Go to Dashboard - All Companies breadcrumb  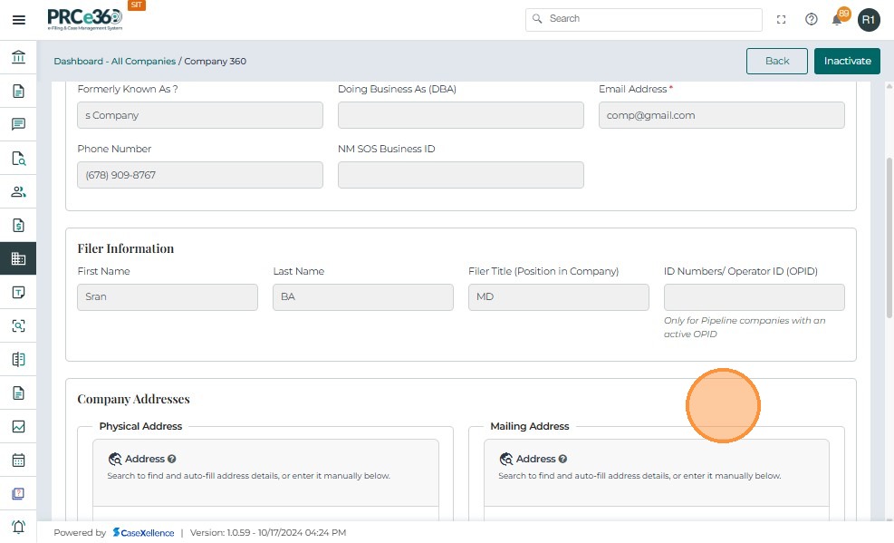click(x=114, y=61)
